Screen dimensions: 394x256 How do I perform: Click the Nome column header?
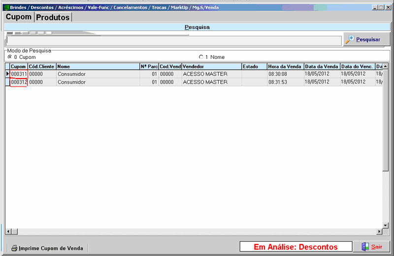pos(98,66)
